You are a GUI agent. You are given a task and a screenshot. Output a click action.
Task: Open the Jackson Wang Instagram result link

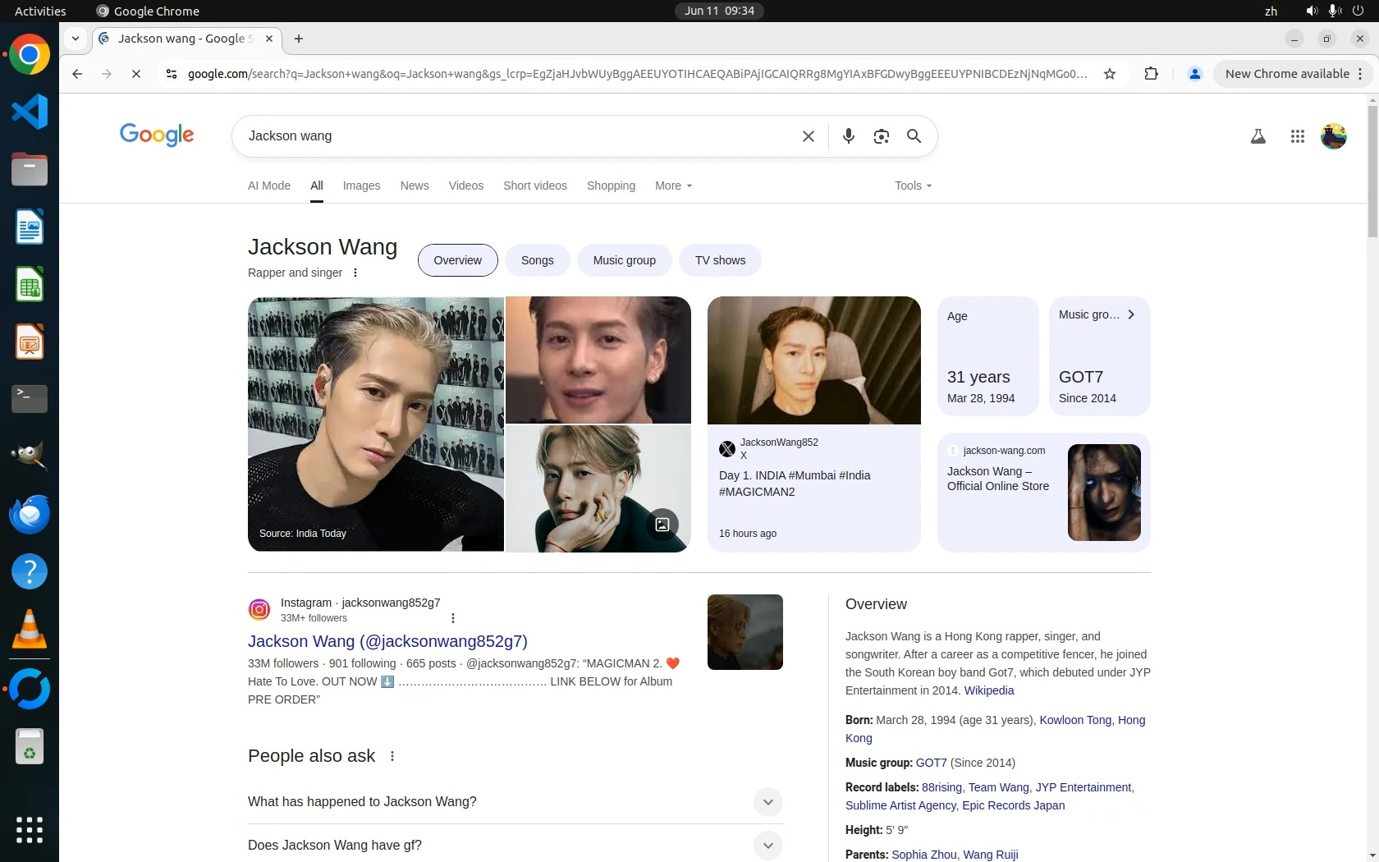[387, 641]
